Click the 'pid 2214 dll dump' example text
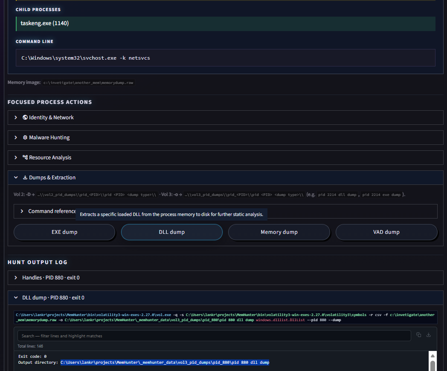Screen dimensions: 447x371 pos(337,195)
